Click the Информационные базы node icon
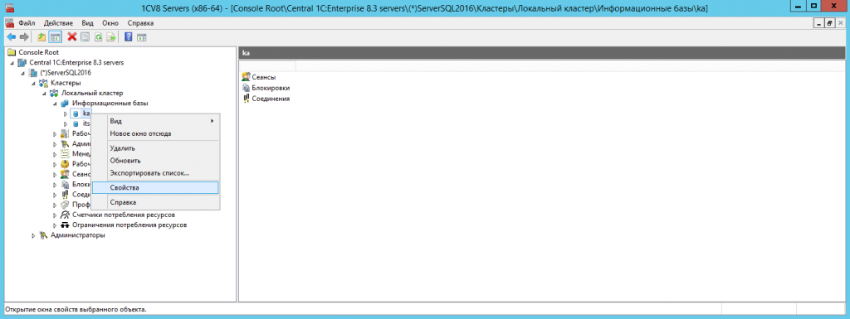 click(65, 104)
